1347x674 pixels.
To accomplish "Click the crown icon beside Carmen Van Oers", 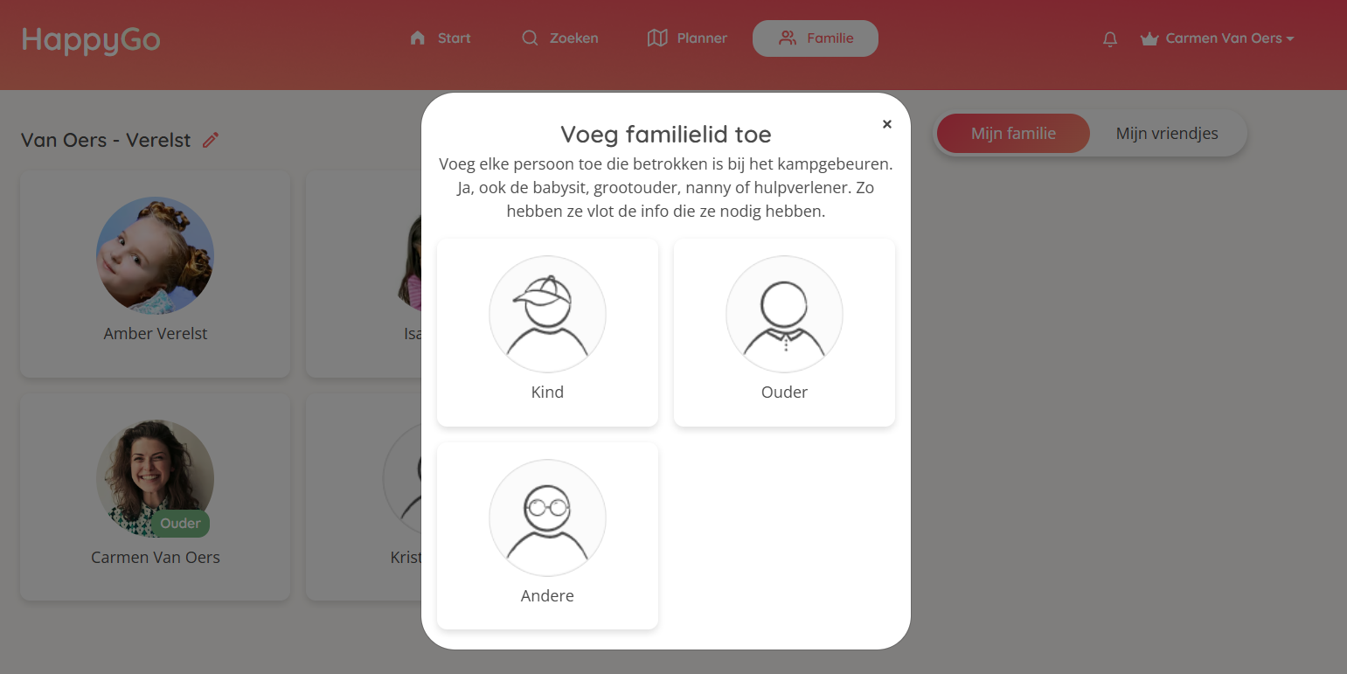I will (1149, 38).
